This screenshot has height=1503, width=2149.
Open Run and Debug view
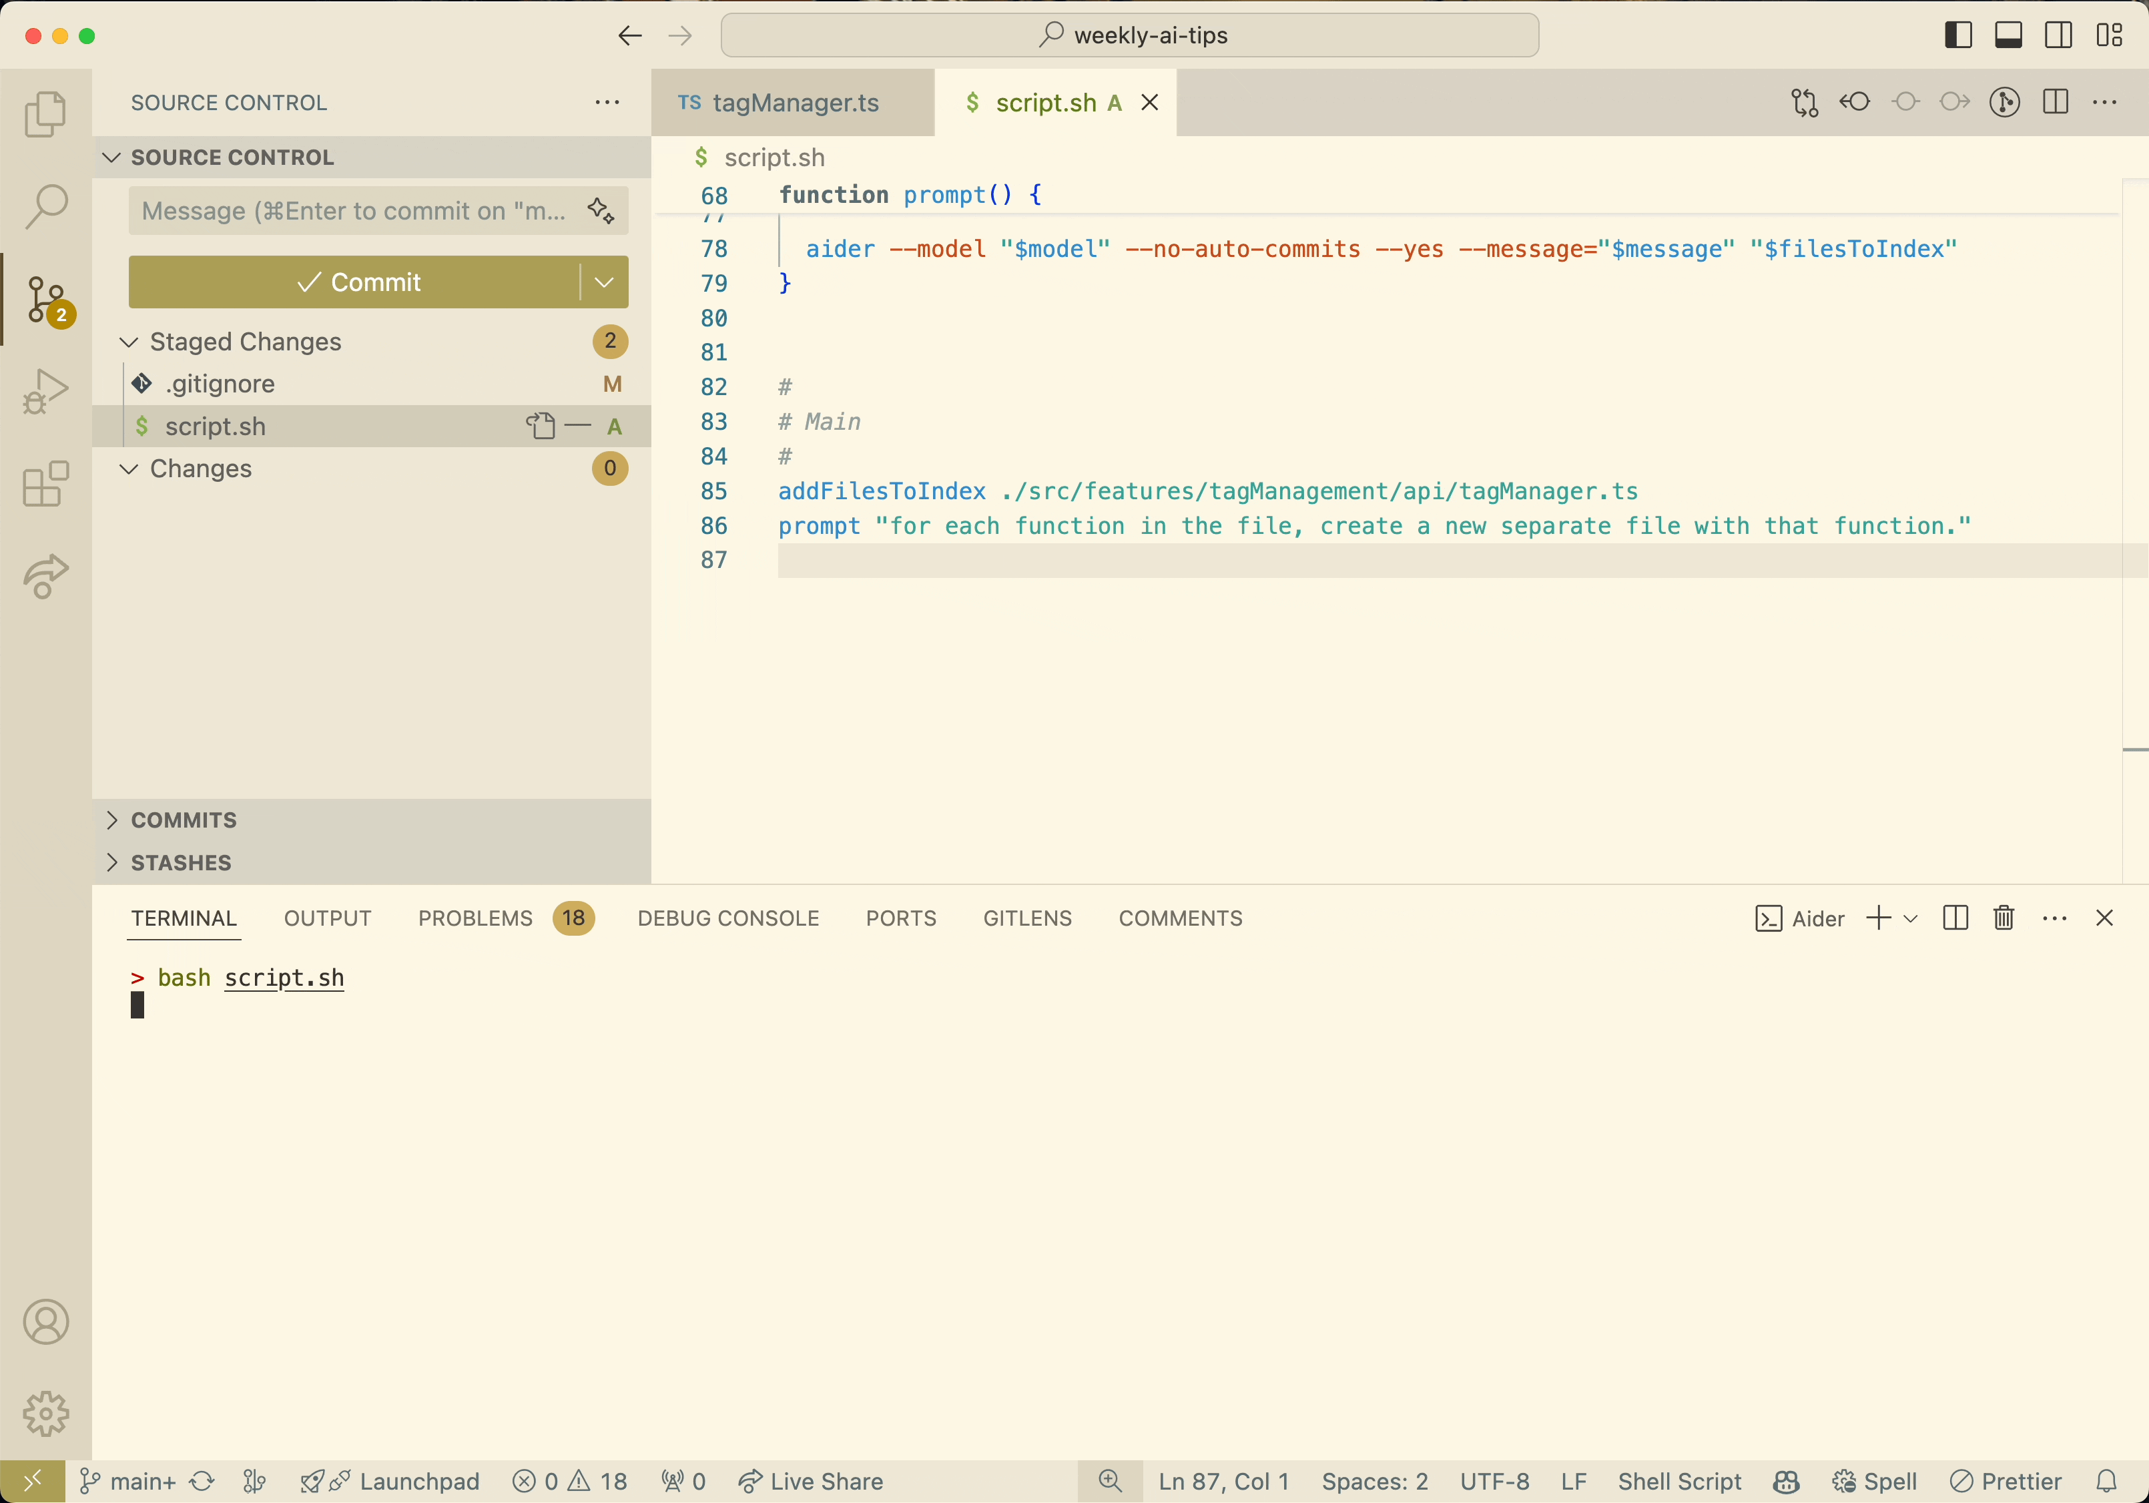45,391
